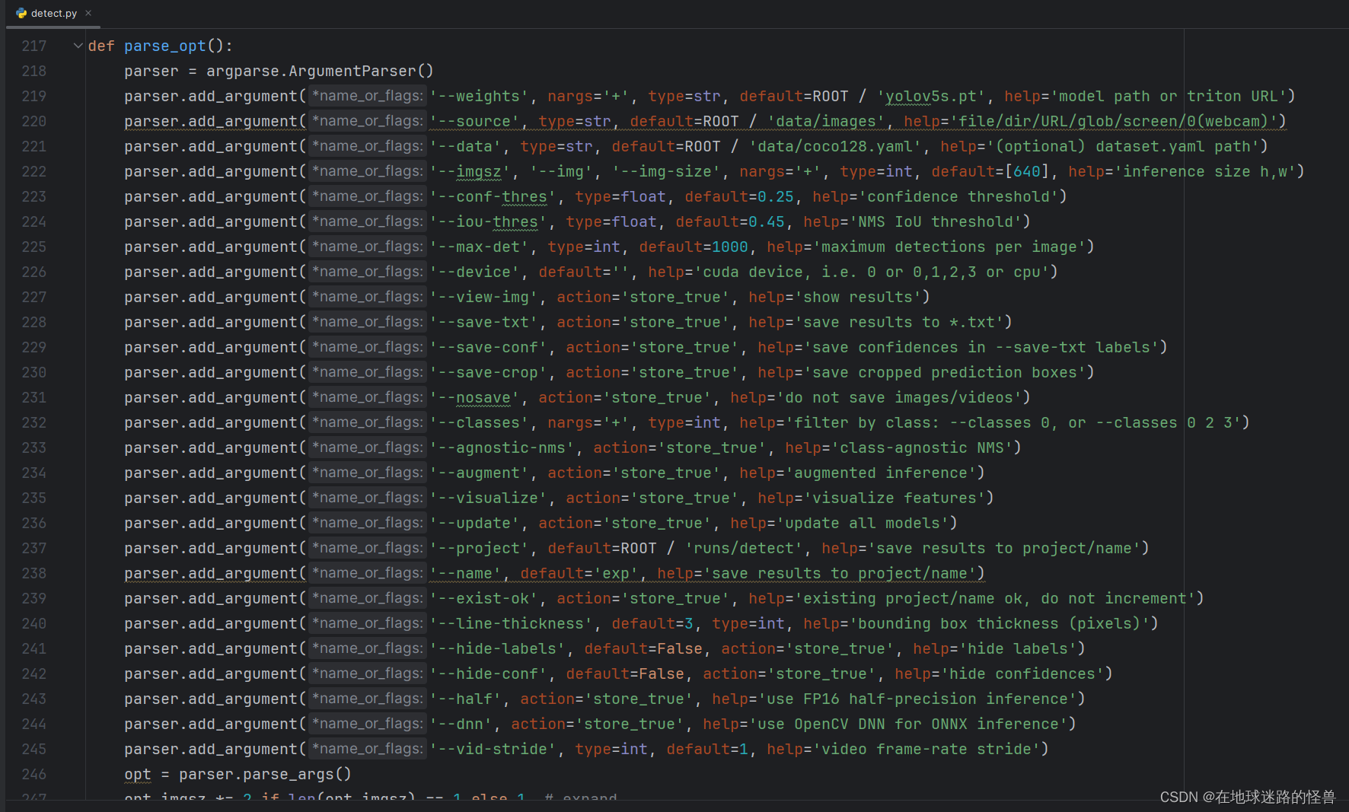This screenshot has height=812, width=1349.
Task: Click the default value 640 on line 222
Action: coord(1027,171)
